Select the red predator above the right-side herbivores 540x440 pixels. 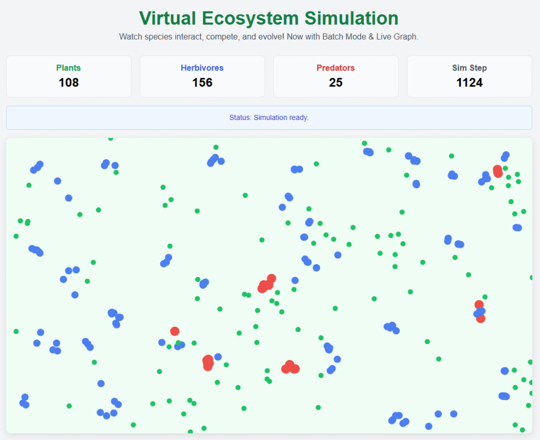click(479, 304)
